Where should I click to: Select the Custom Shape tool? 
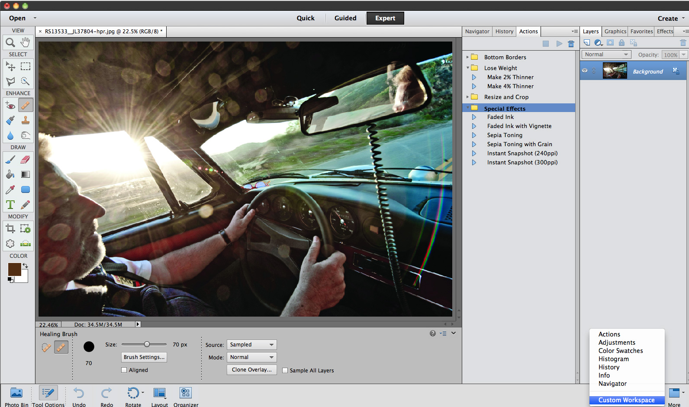pyautogui.click(x=26, y=189)
